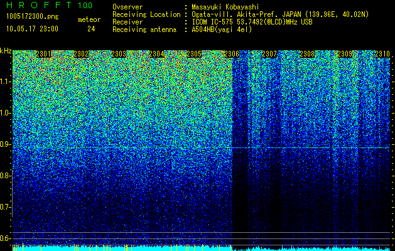Click the meteor label
This screenshot has width=395, height=251.
89,19
